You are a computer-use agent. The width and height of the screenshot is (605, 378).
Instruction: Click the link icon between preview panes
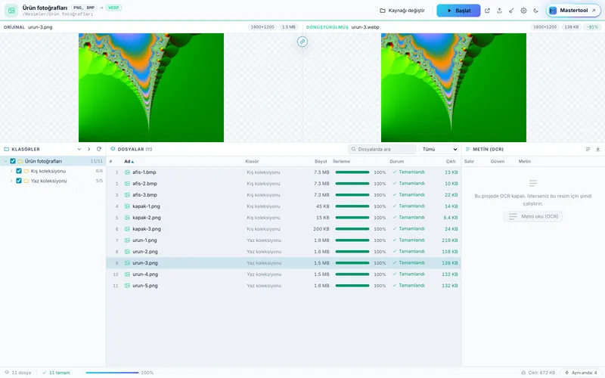point(302,42)
